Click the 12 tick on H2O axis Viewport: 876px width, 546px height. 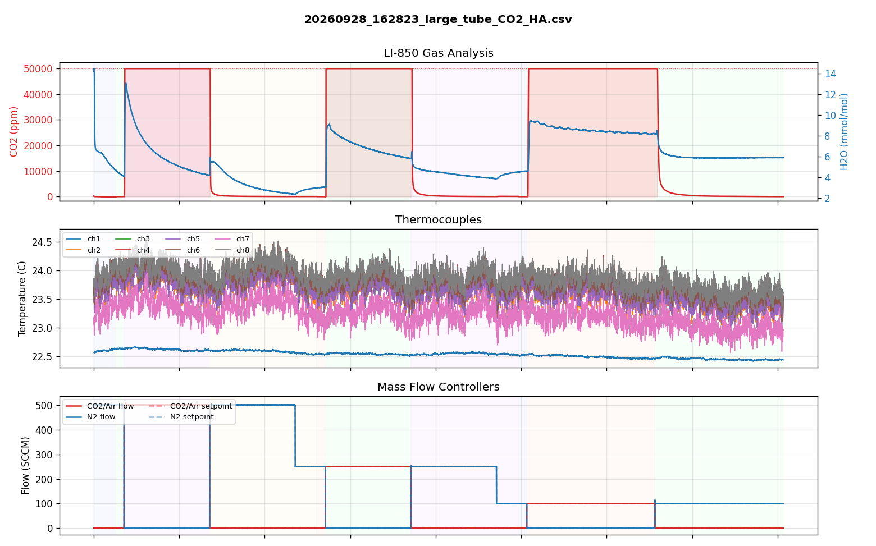click(830, 95)
